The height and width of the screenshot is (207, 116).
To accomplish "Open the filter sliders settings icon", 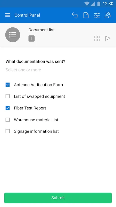I will [x=97, y=15].
